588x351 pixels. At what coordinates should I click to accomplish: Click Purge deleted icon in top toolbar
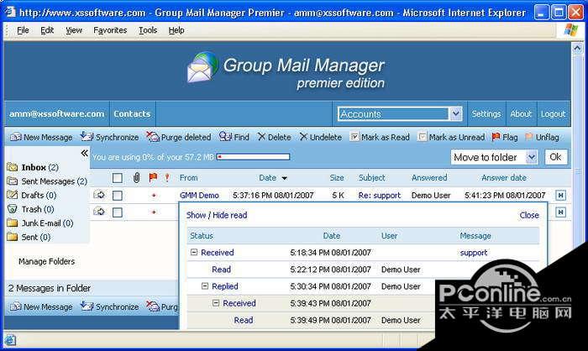[153, 137]
